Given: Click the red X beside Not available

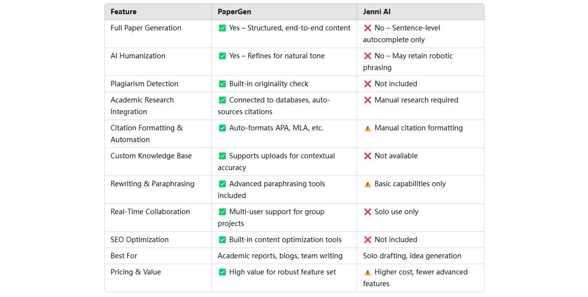Looking at the screenshot, I should pos(367,156).
